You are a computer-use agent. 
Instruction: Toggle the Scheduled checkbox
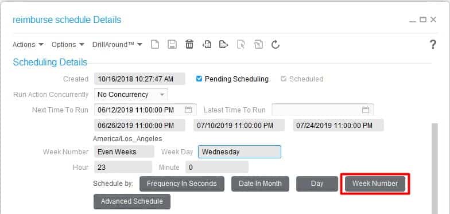[284, 79]
